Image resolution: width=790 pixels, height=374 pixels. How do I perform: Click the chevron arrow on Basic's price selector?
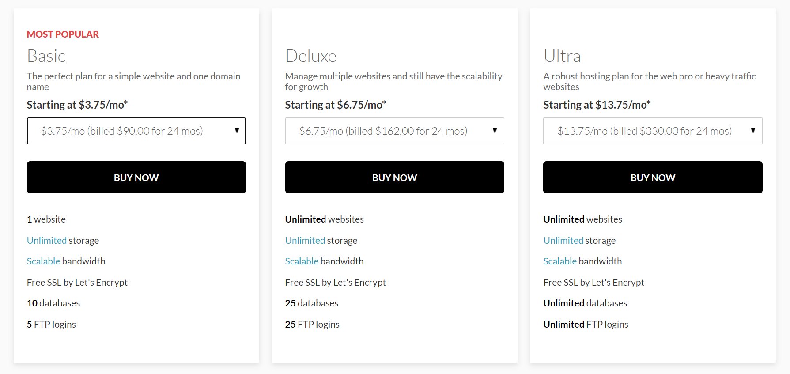[x=236, y=131]
